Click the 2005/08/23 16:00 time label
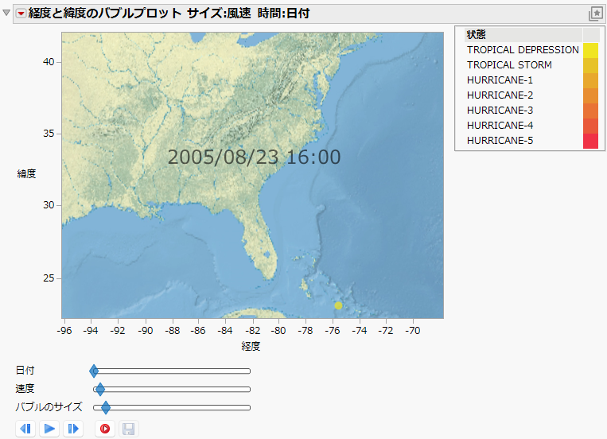The image size is (607, 439). pyautogui.click(x=254, y=157)
